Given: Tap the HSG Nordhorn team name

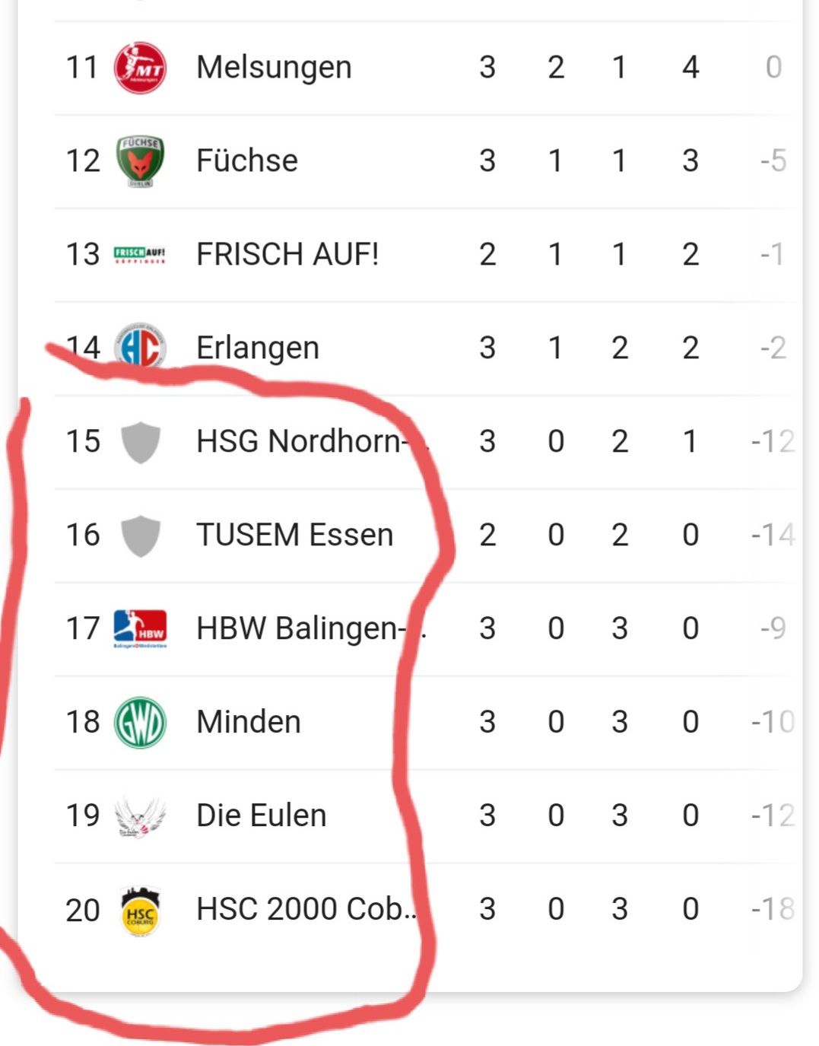Looking at the screenshot, I should [x=298, y=441].
